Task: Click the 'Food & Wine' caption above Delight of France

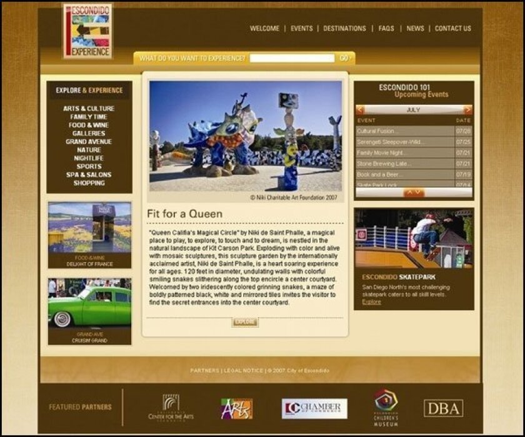Action: pyautogui.click(x=90, y=258)
